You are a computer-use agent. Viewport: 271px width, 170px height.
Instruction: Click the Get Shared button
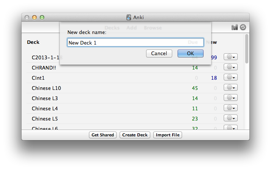103,135
